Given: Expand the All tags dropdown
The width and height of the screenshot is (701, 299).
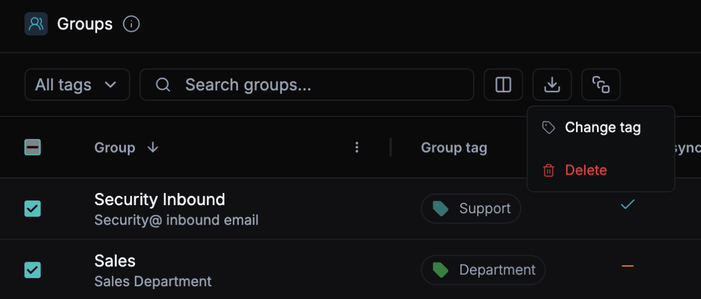Looking at the screenshot, I should [x=77, y=85].
